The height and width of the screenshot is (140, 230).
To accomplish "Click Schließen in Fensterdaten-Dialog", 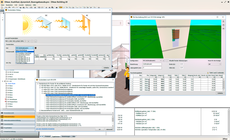I will 106,68.
